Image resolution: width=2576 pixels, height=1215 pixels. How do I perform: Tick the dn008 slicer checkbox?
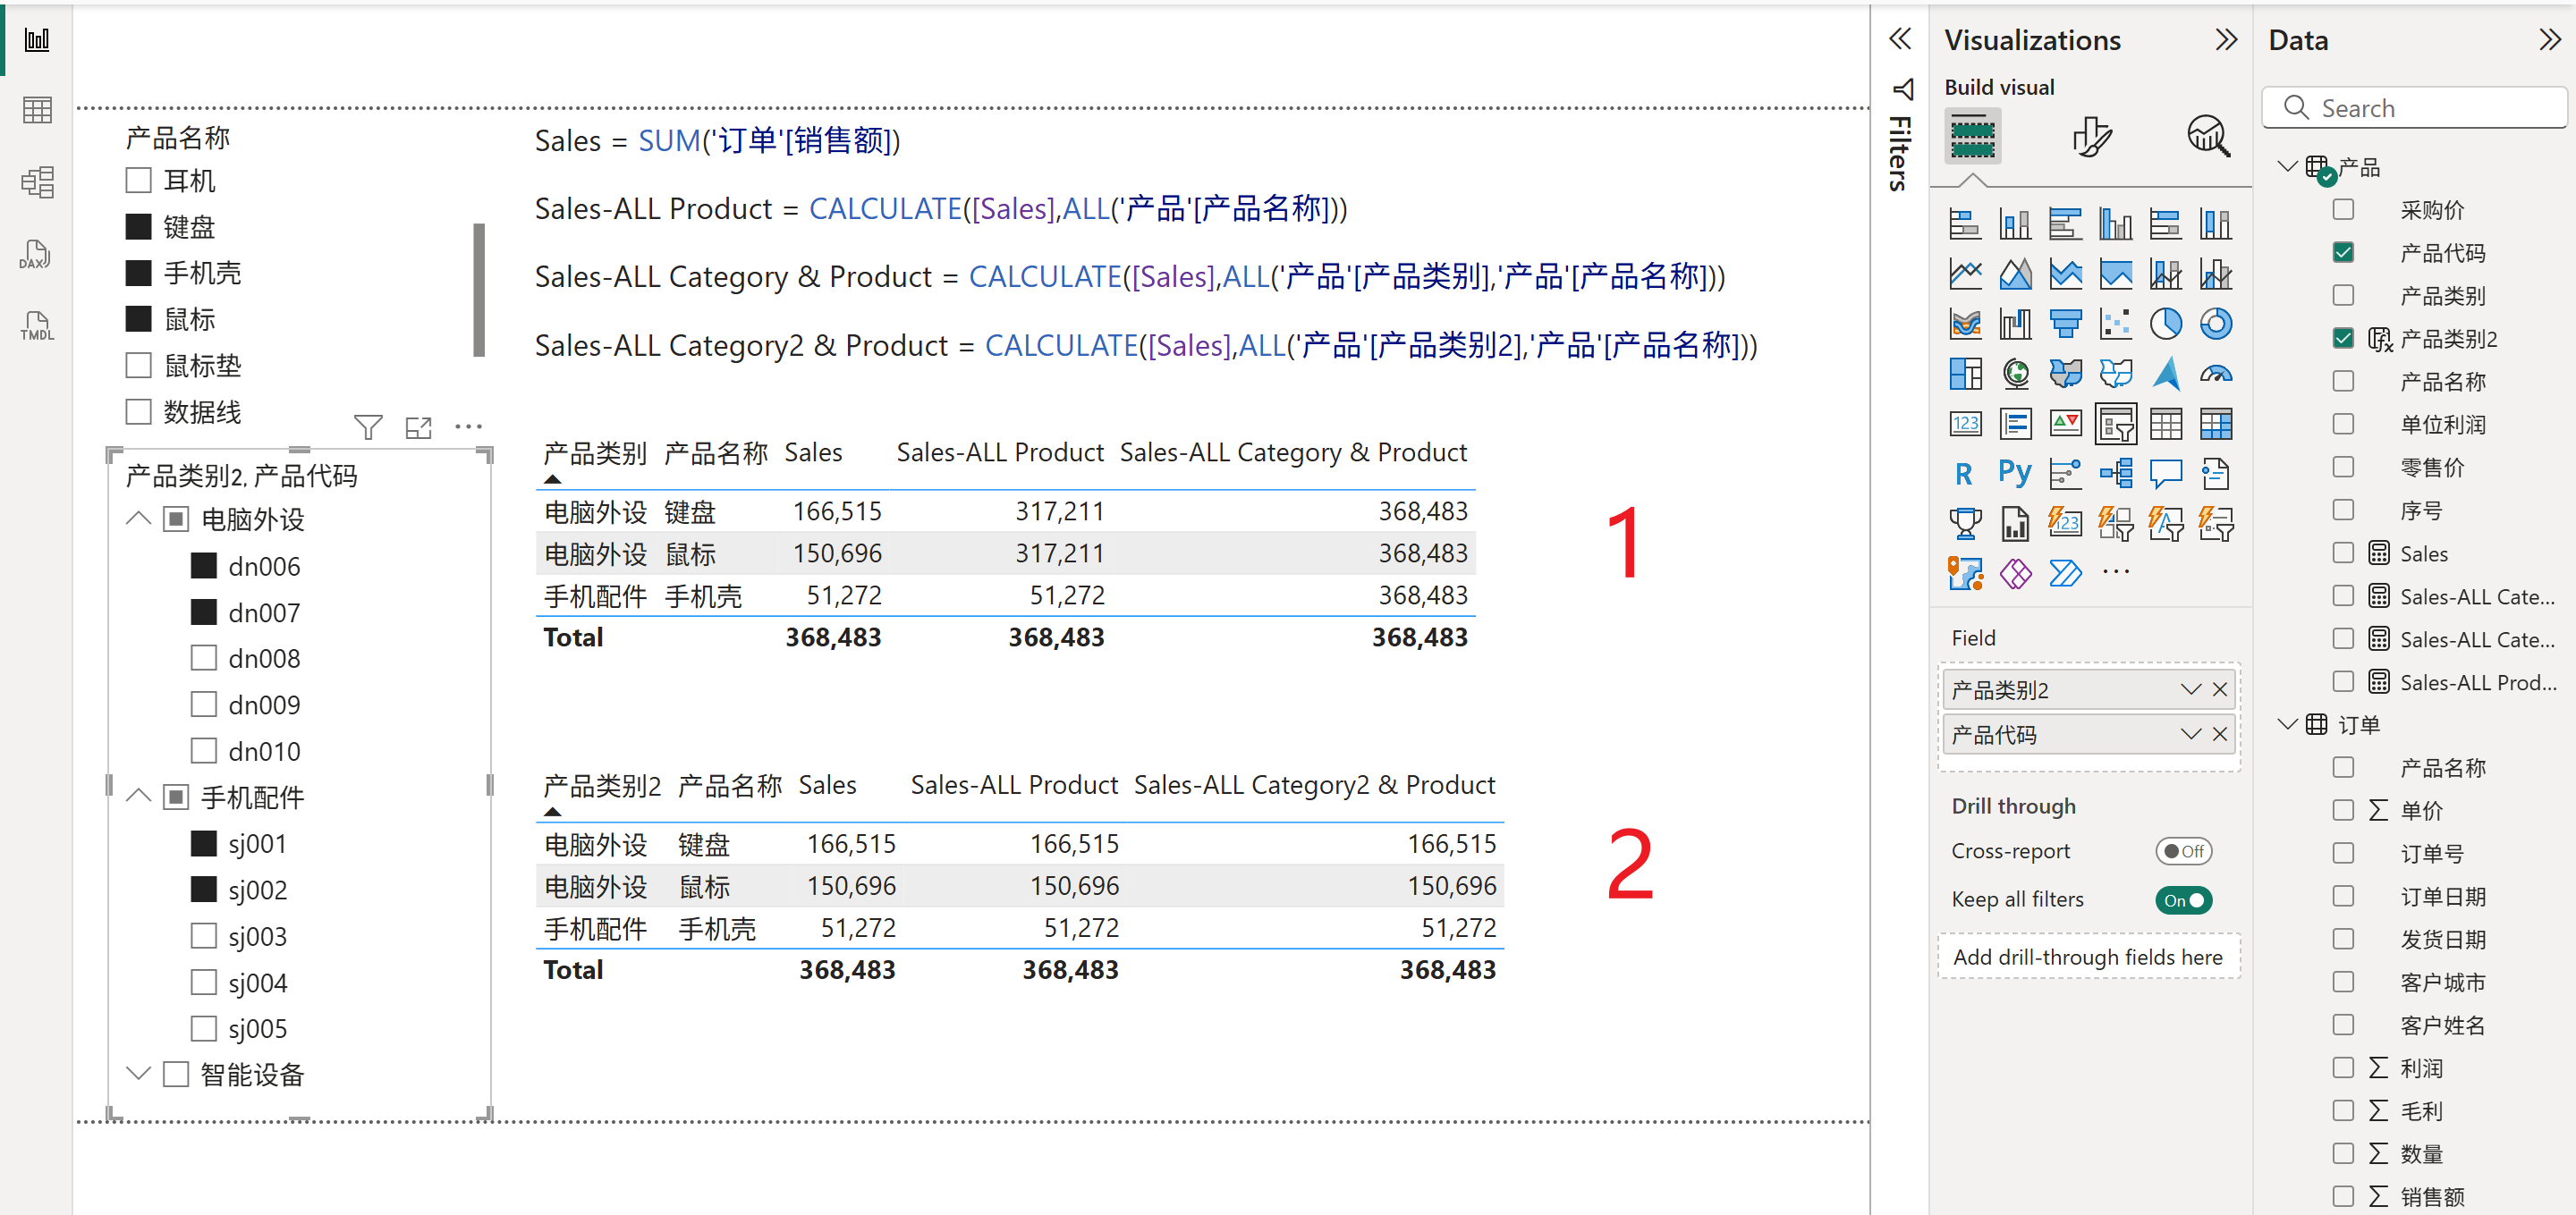(204, 658)
